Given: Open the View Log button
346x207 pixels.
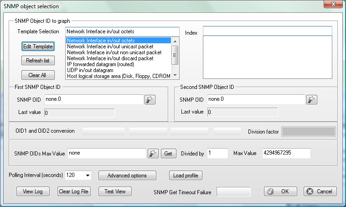Looking at the screenshot, I should click(33, 191).
